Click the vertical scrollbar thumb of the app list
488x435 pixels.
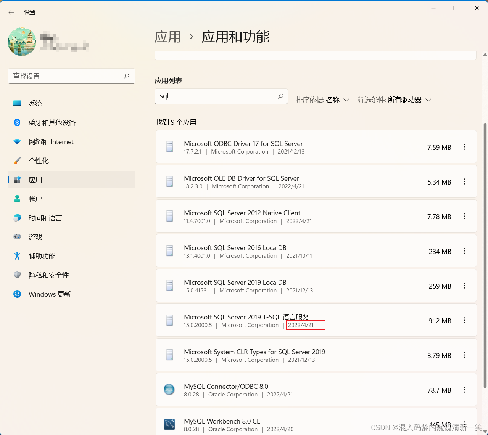485,255
